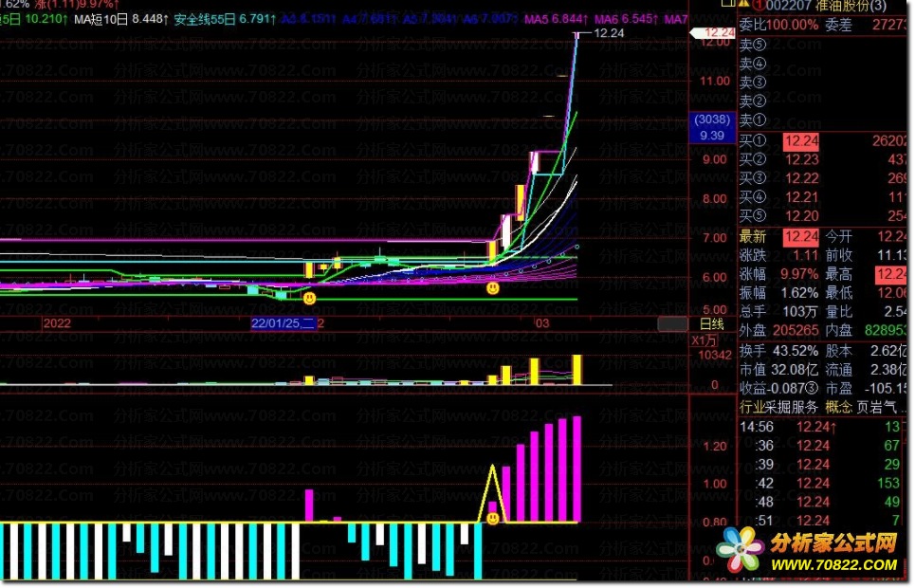
Task: Click the 委比 100.00% value
Action: 793,25
